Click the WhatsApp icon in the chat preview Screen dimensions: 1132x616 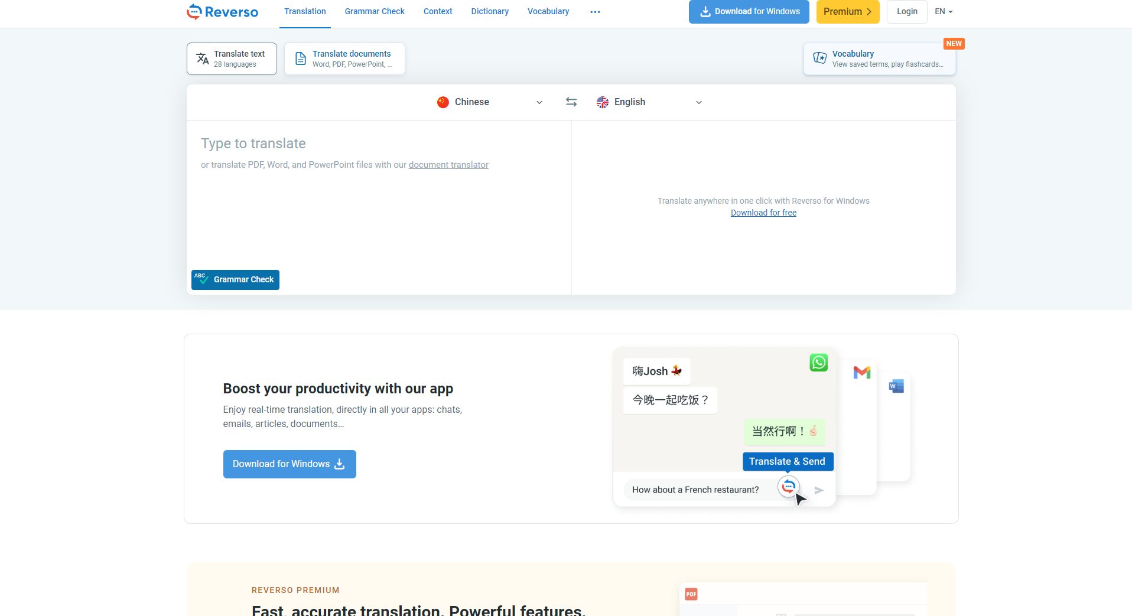(818, 362)
